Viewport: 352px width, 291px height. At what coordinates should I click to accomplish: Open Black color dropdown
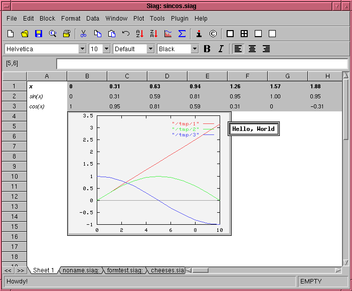[x=195, y=49]
